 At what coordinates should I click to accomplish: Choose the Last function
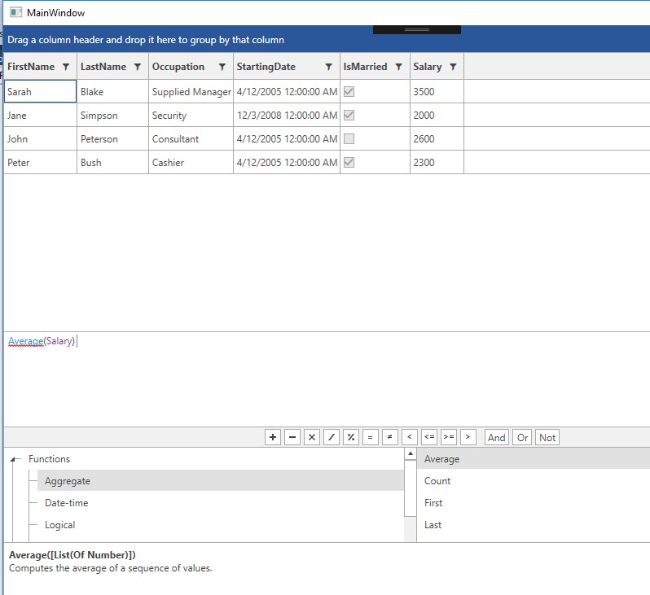(x=533, y=524)
